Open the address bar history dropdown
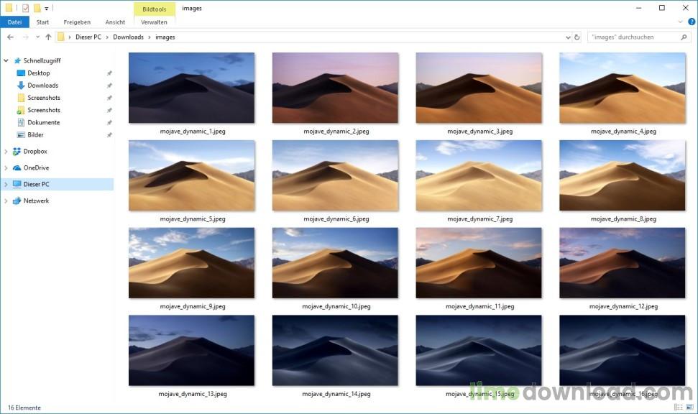Image resolution: width=698 pixels, height=414 pixels. [566, 37]
